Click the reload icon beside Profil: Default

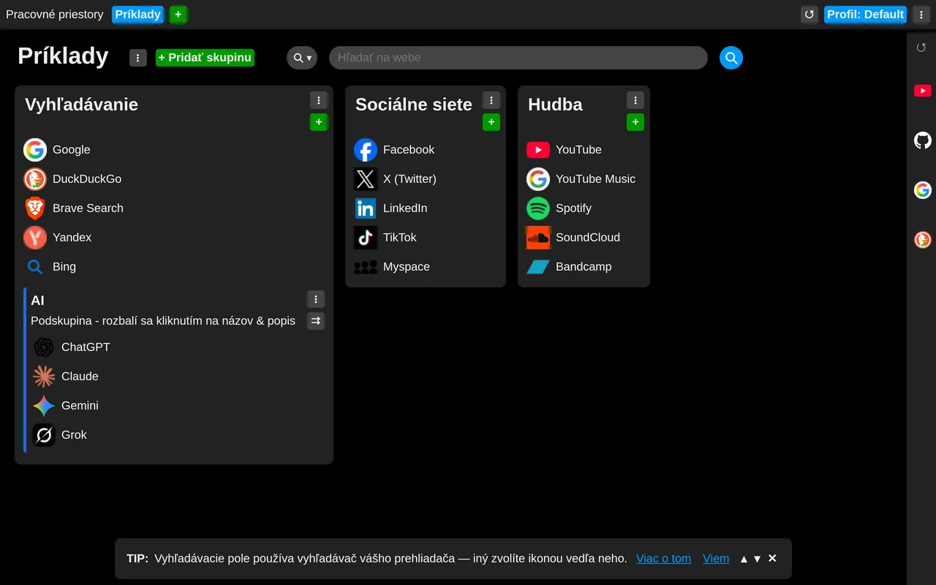tap(809, 14)
